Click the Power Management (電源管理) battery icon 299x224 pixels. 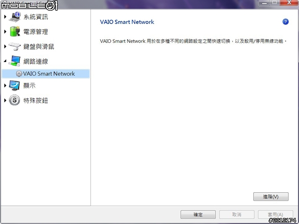15,31
